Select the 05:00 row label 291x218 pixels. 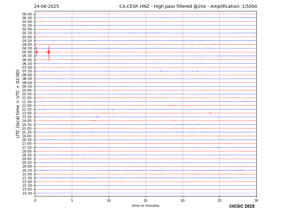tap(27, 52)
